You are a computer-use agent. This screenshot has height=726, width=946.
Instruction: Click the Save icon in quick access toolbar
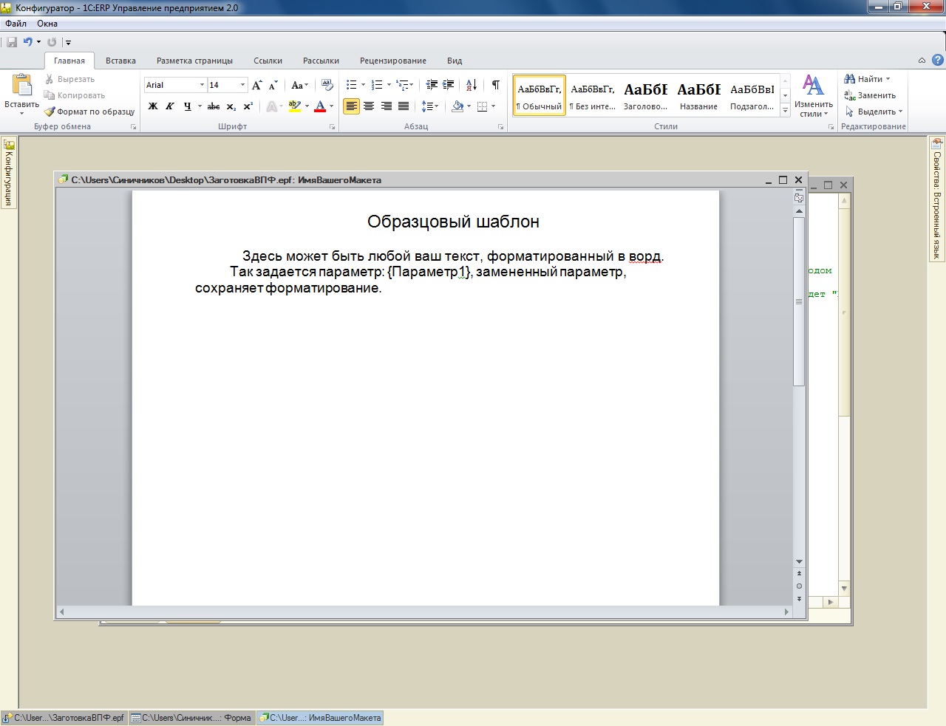coord(12,42)
